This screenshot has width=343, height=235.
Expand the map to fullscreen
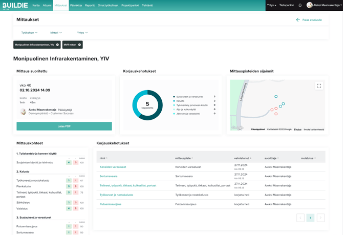click(x=319, y=86)
